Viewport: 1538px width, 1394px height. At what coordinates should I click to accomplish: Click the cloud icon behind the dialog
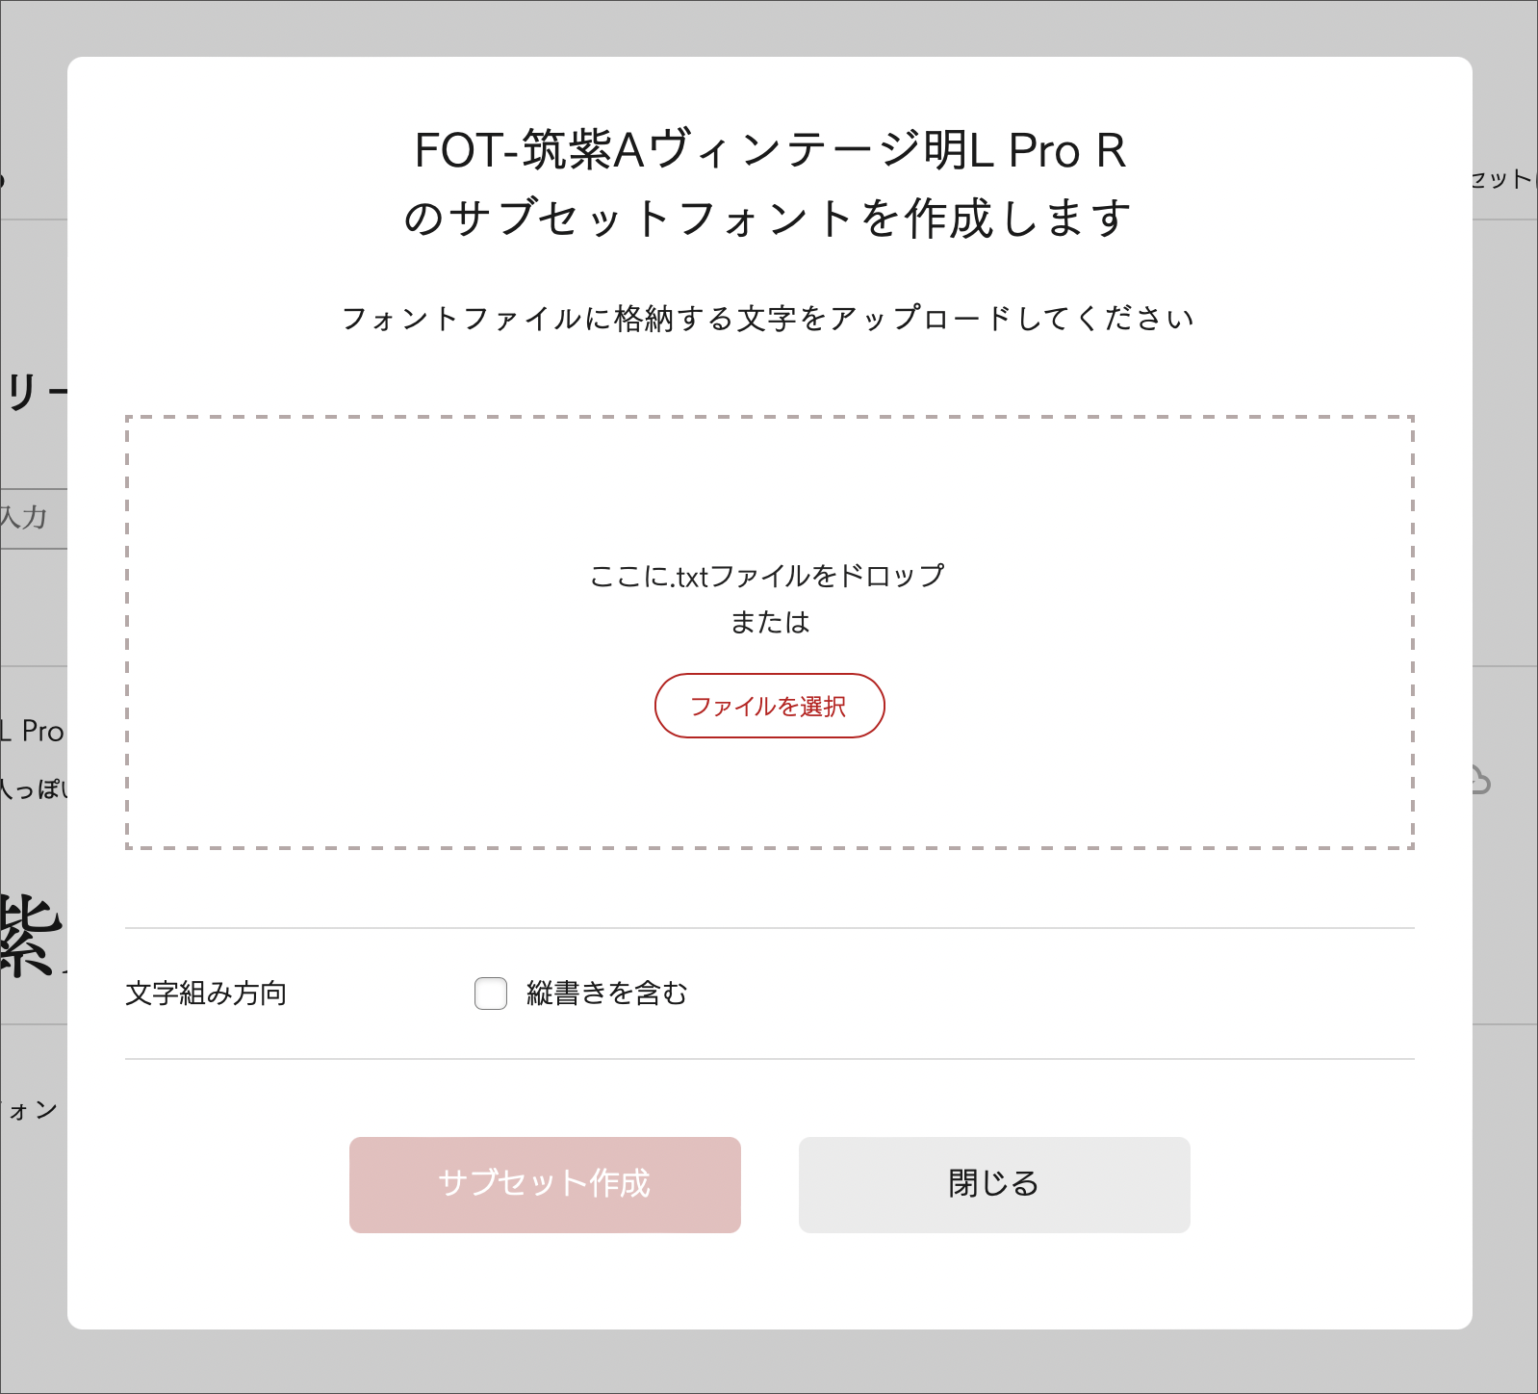coord(1480,782)
